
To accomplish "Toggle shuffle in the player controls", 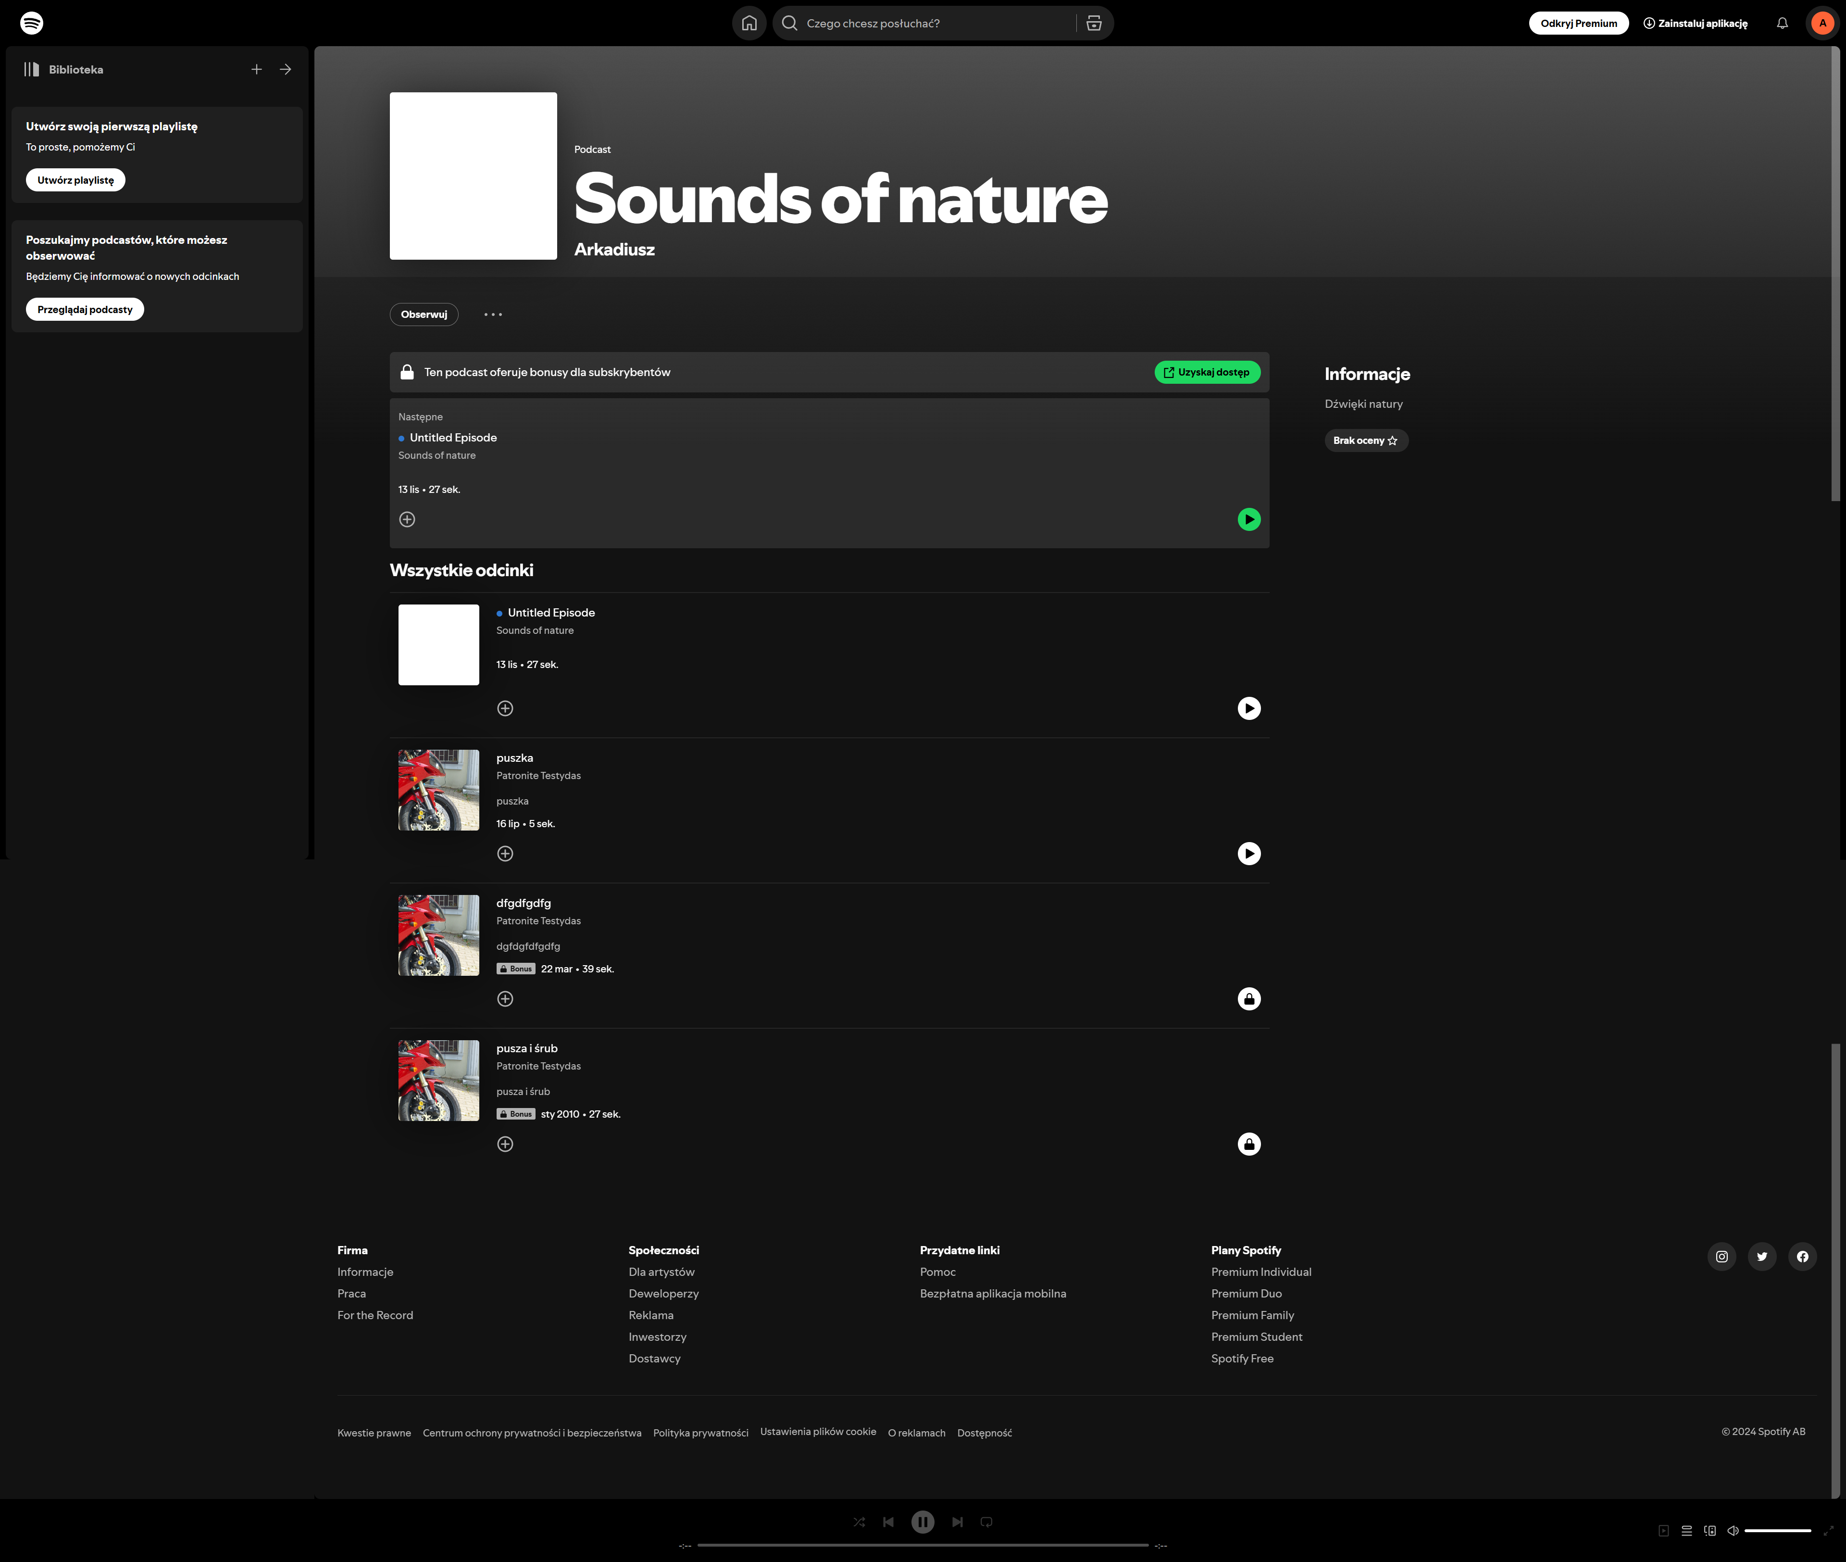I will pos(859,1522).
